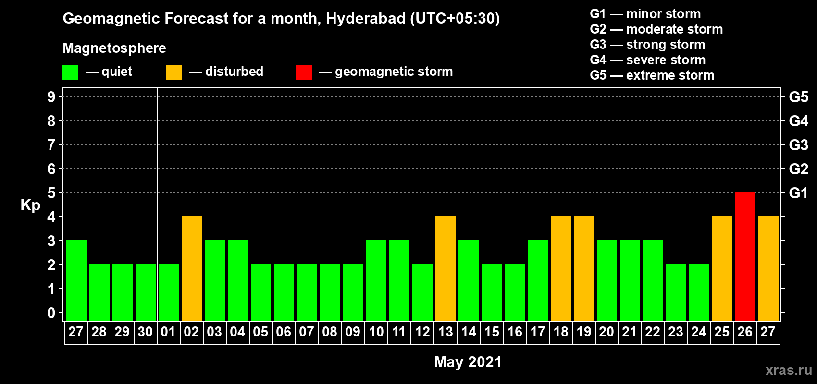
Task: Click the date label 30 on the axis
Action: click(145, 332)
